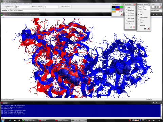Image resolution: width=163 pixels, height=122 pixels.
Task: Confirm Secondary Structure with green checkmark
Action: (130, 27)
